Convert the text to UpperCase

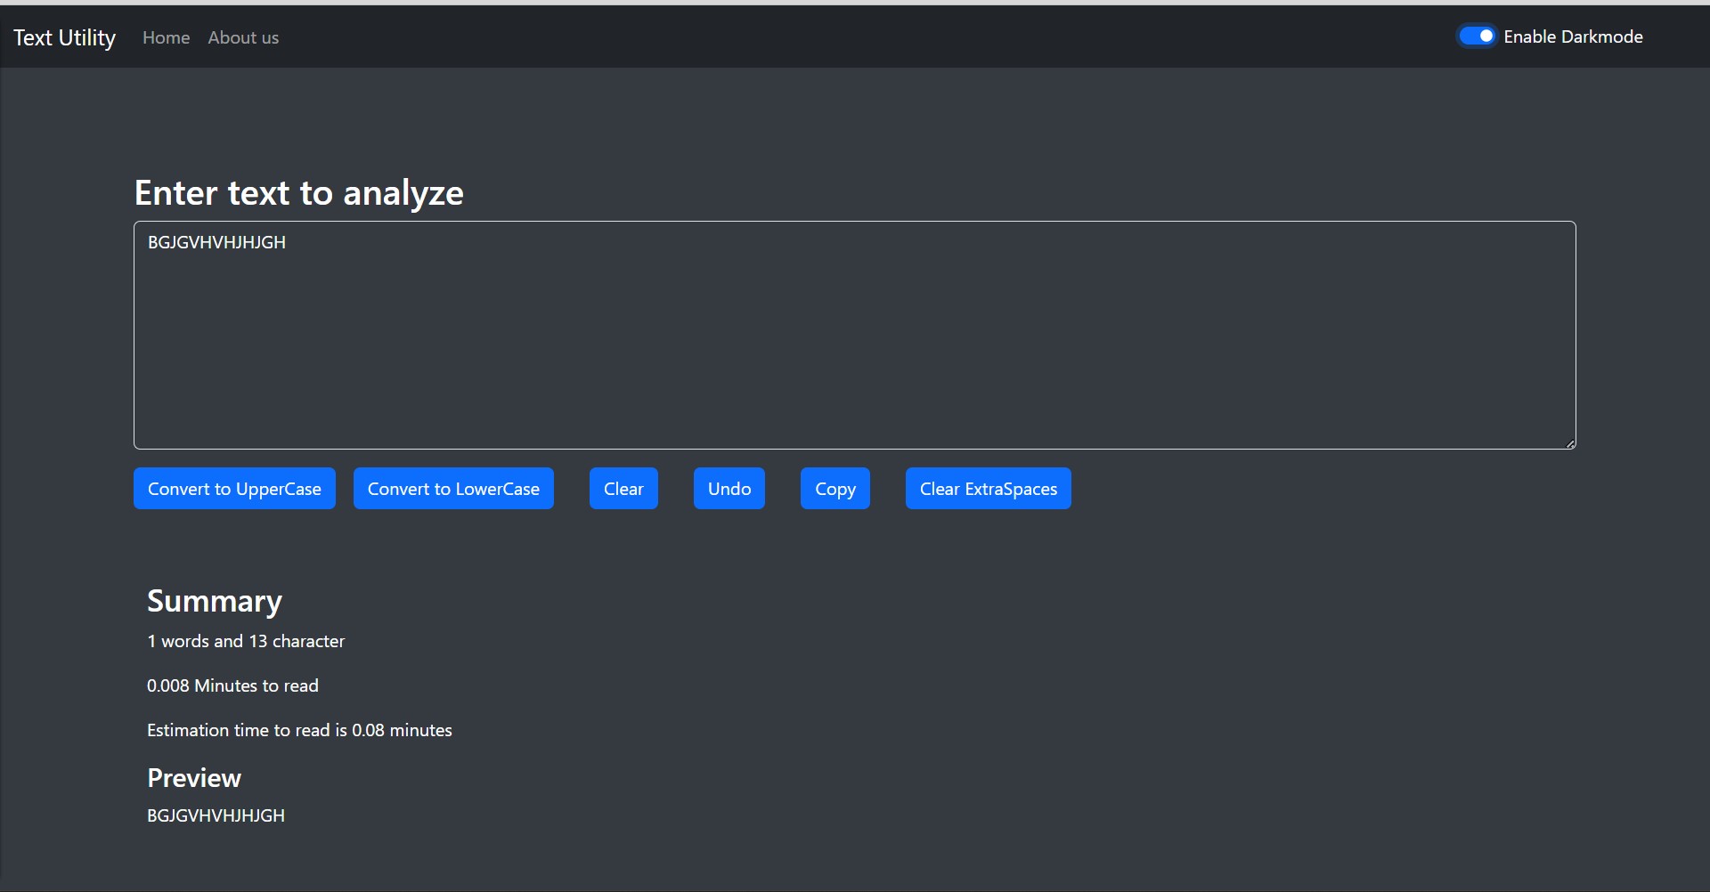coord(234,488)
